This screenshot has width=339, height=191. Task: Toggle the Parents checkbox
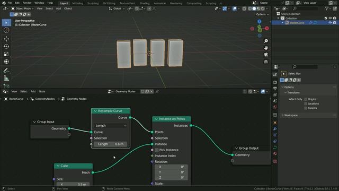click(x=306, y=108)
